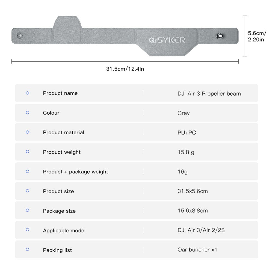The height and width of the screenshot is (273, 273).
Task: Click the blue circle beside Product name
Action: pyautogui.click(x=27, y=93)
